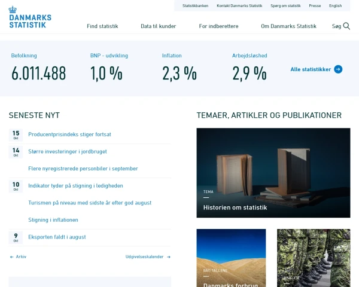Viewport: 359px width, 287px height.
Task: Open 'Historien om statistik' theme image
Action: click(x=273, y=173)
